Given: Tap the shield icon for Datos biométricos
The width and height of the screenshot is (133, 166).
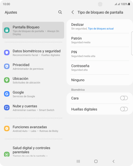Looking at the screenshot, I should [x=7, y=53].
